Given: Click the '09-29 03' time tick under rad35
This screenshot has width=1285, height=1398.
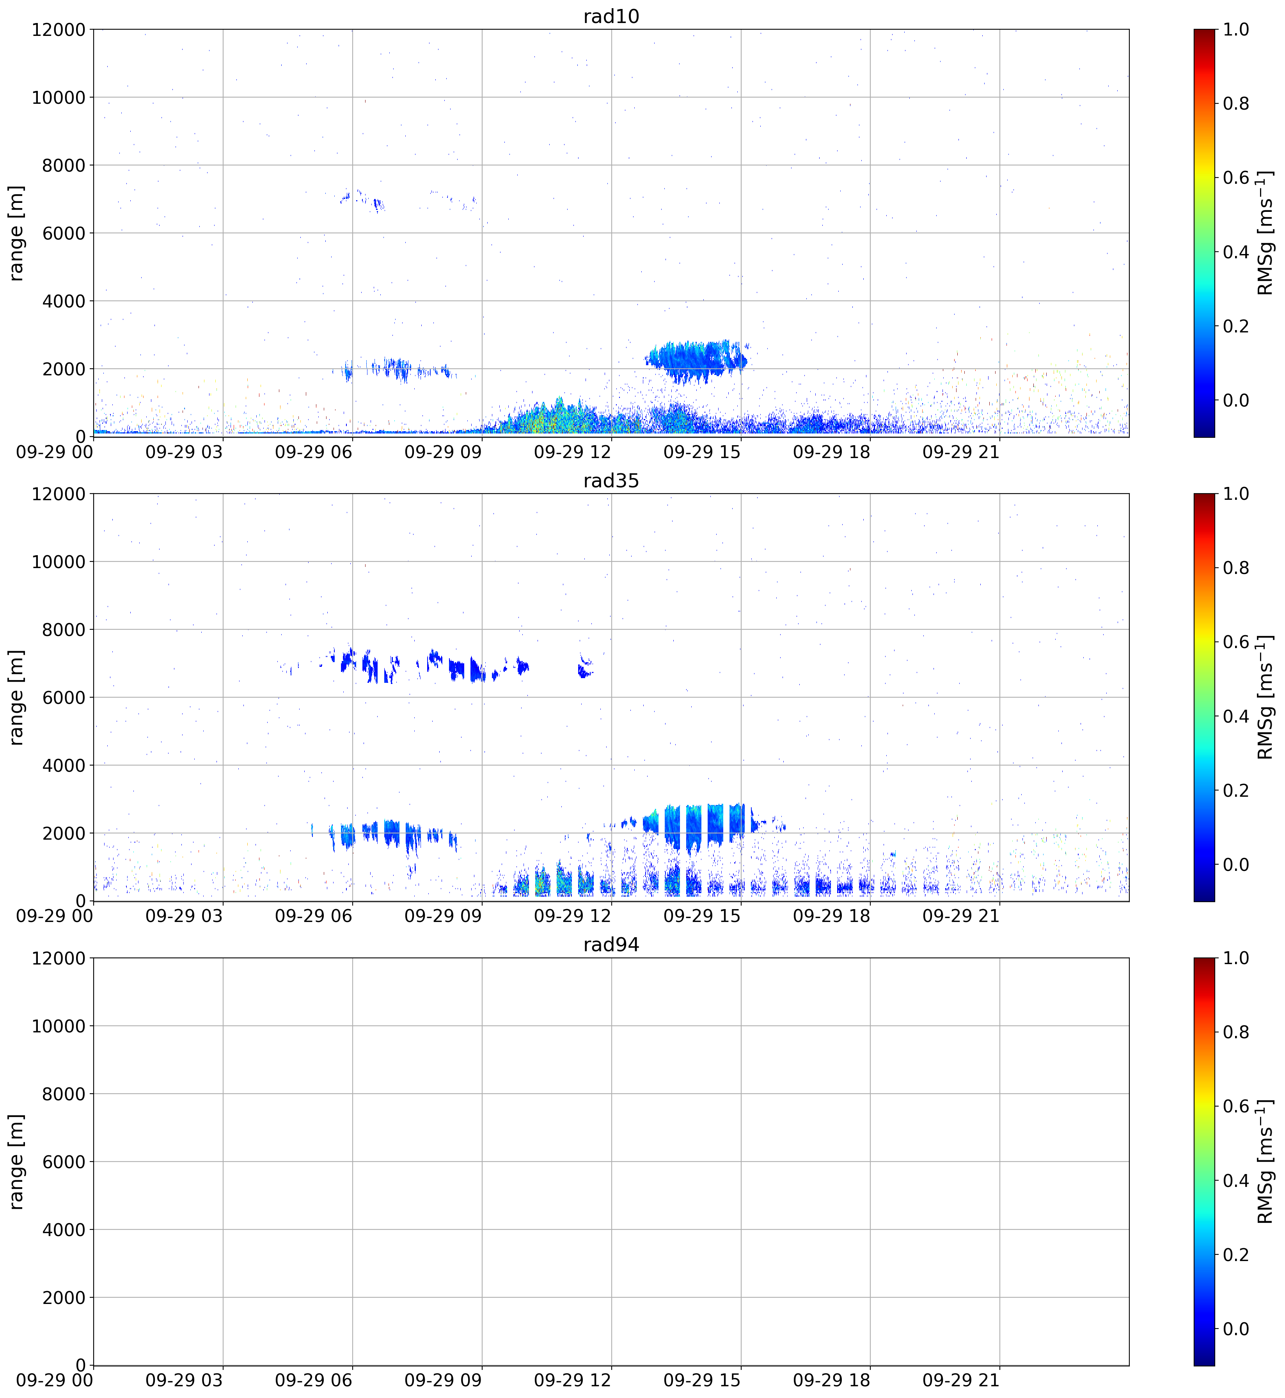Looking at the screenshot, I should pyautogui.click(x=184, y=916).
